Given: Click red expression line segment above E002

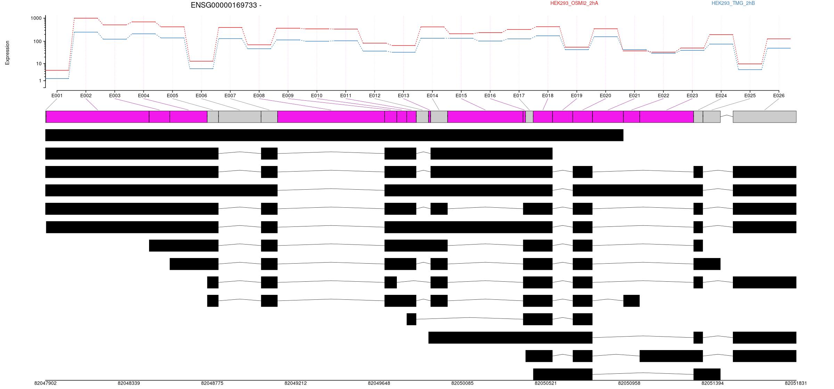Looking at the screenshot, I should 86,18.
